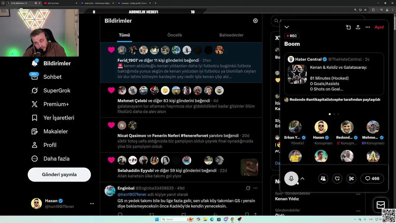Click Redond... speaker avatar in Space
This screenshot has height=223, width=396.
pos(347,127)
